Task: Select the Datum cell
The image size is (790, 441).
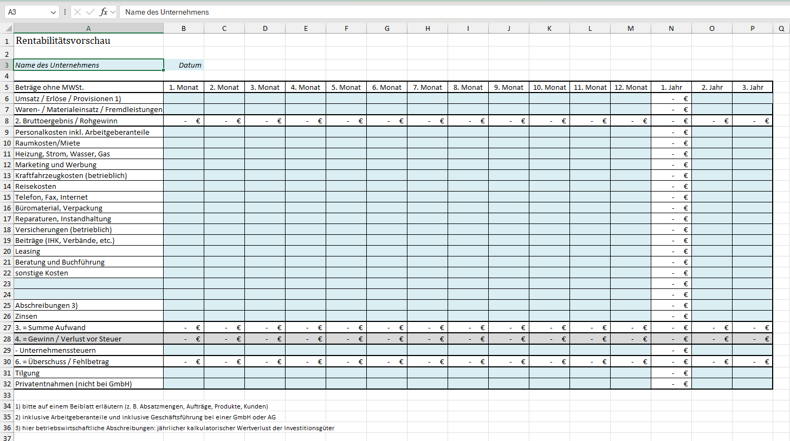Action: (184, 65)
